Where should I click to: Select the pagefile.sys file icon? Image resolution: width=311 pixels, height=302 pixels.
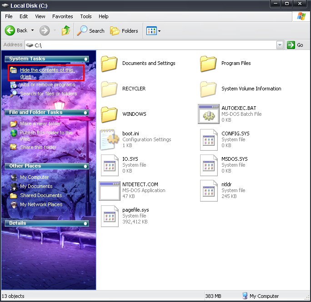point(110,216)
